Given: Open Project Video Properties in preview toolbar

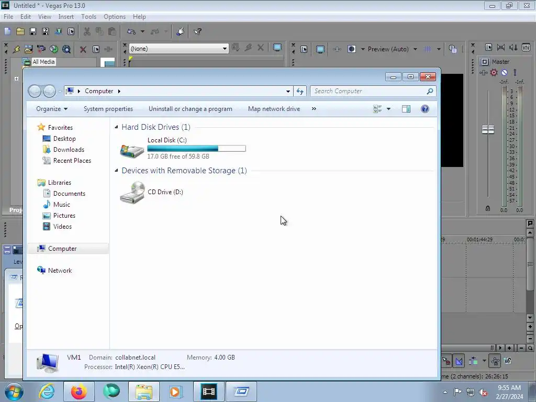Looking at the screenshot, I should (304, 49).
